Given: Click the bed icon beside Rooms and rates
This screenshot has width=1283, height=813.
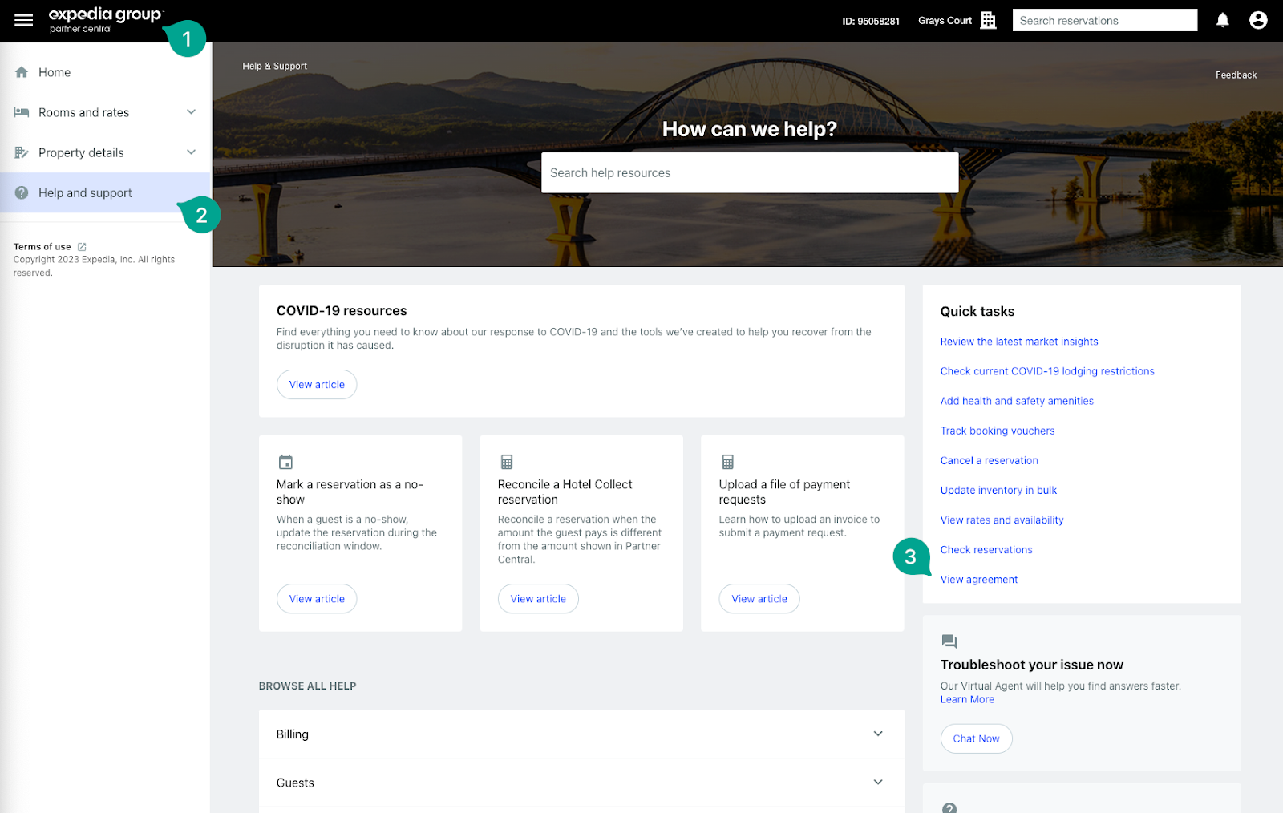Looking at the screenshot, I should (x=22, y=112).
